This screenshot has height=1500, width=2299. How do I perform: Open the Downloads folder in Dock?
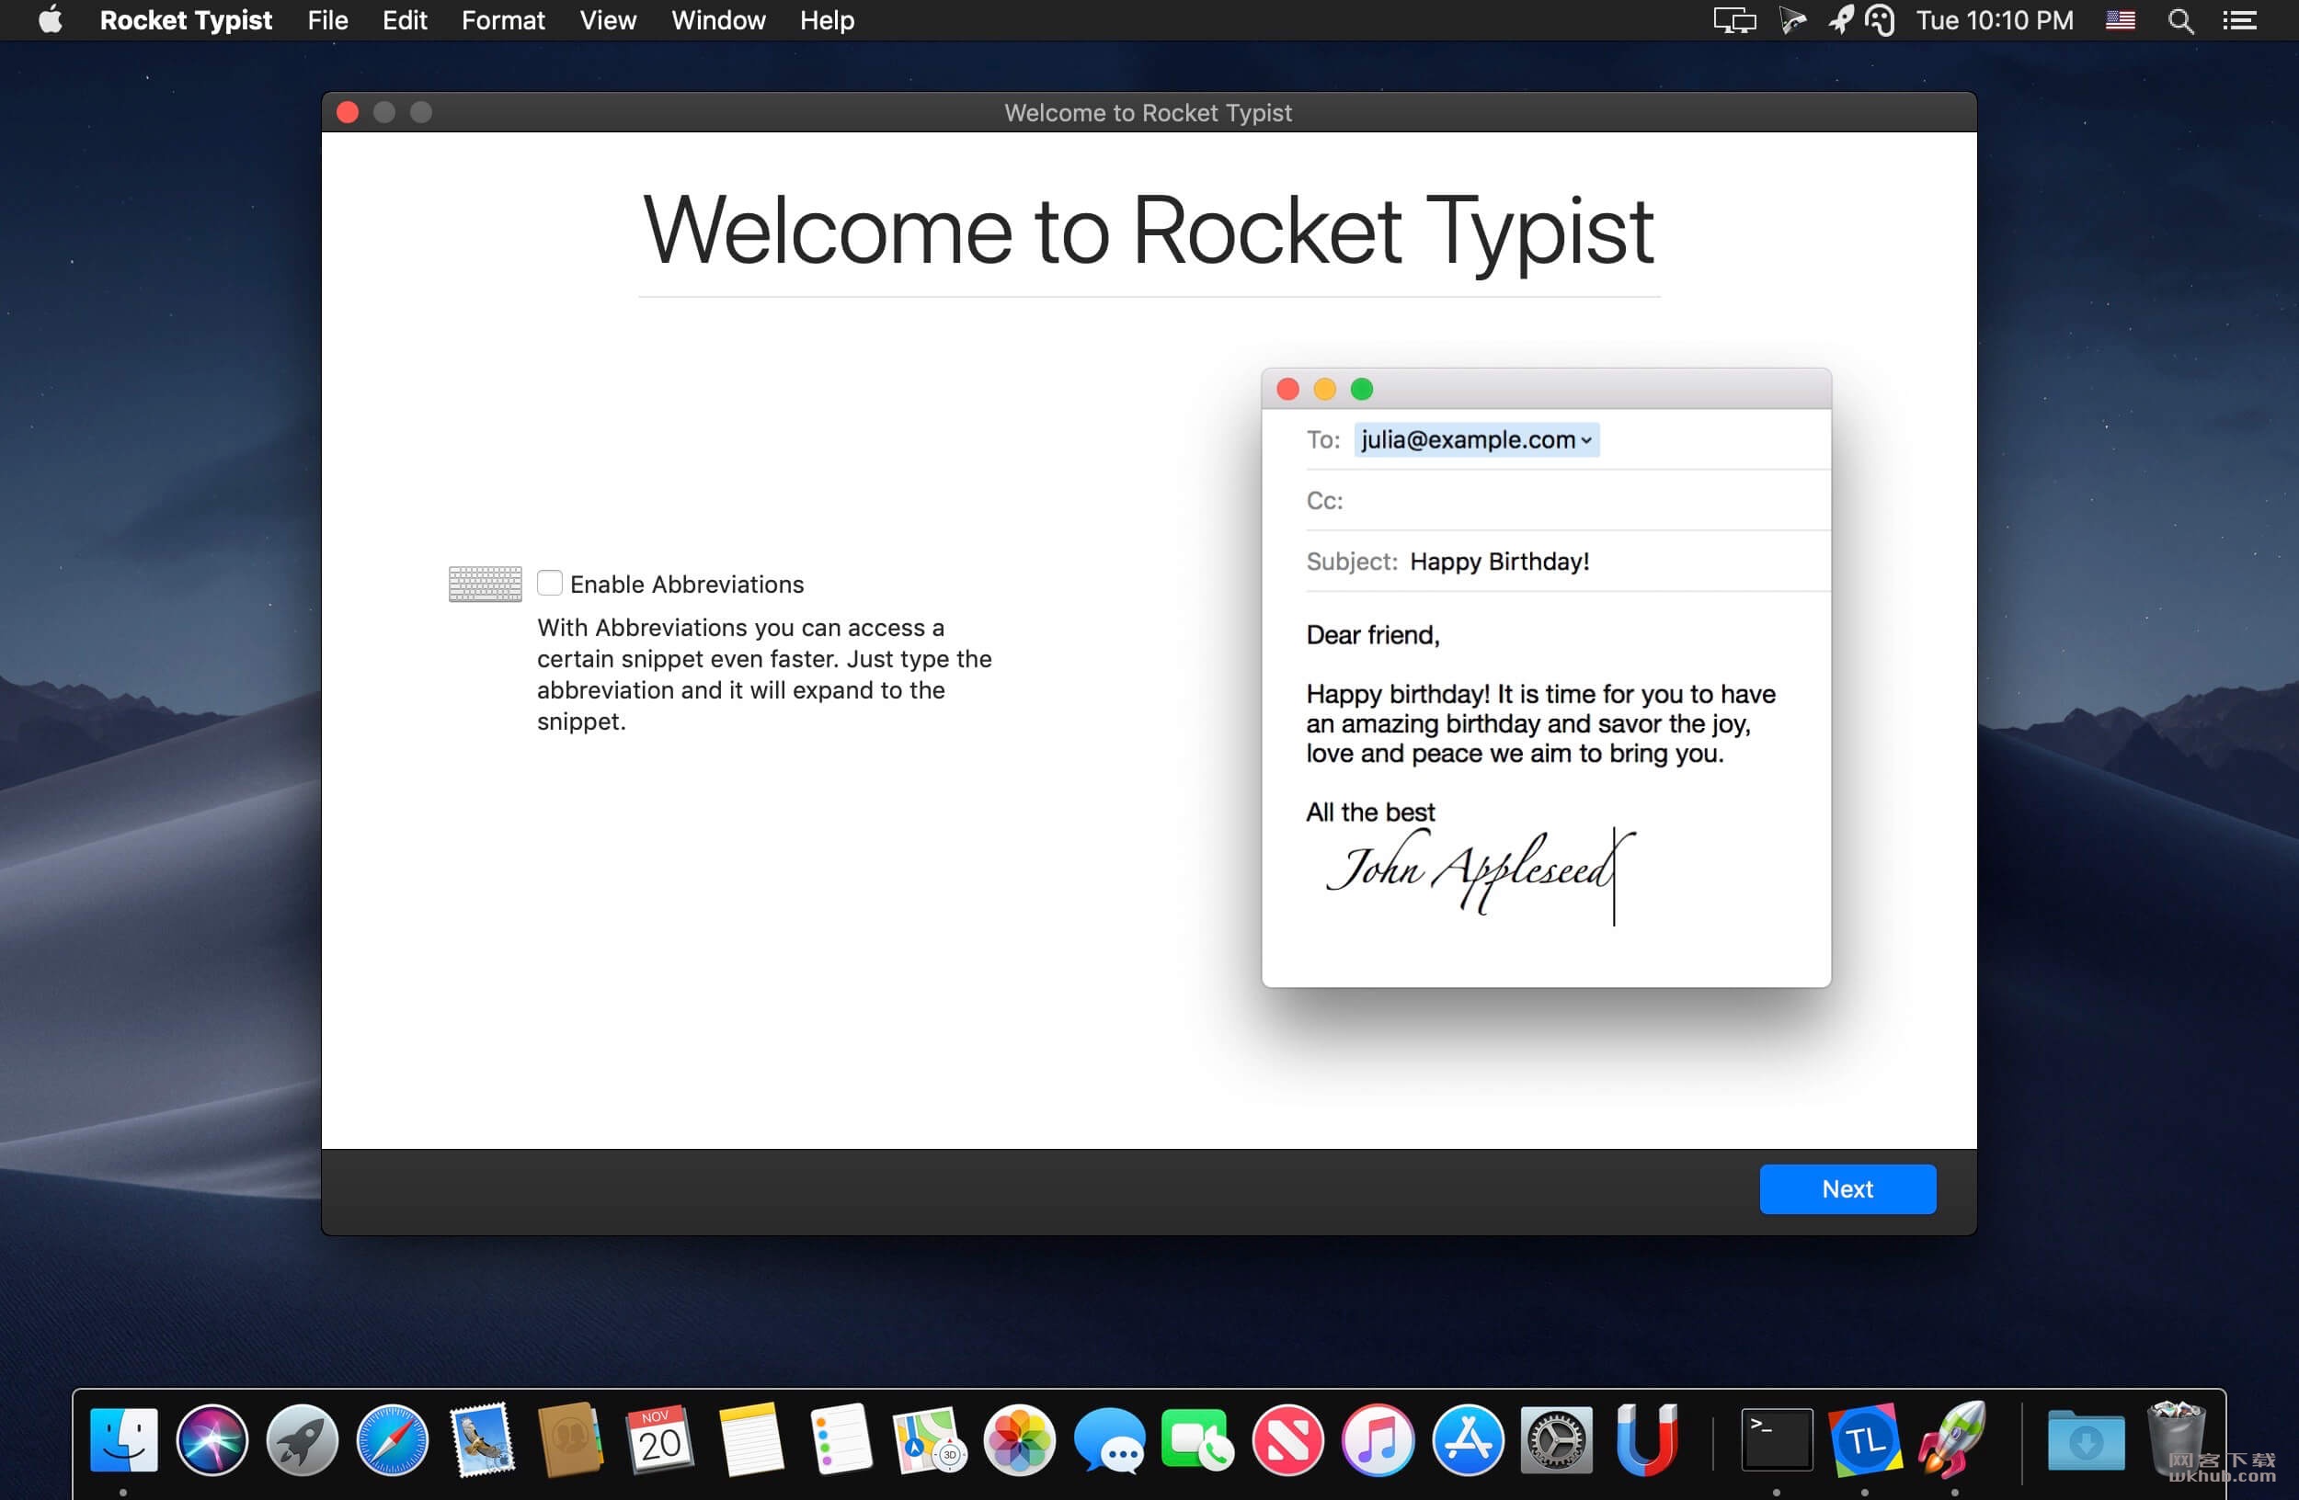coord(2086,1440)
